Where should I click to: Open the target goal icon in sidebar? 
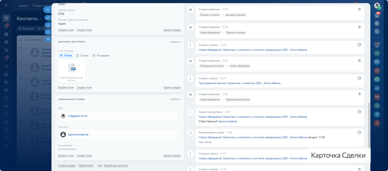pos(6,42)
